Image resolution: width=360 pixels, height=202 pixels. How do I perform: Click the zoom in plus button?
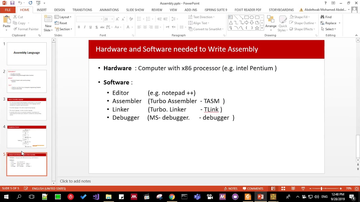pyautogui.click(x=341, y=189)
